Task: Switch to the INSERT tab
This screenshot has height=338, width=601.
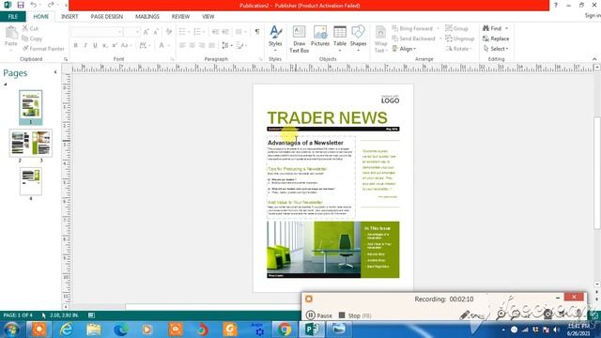Action: click(x=69, y=17)
